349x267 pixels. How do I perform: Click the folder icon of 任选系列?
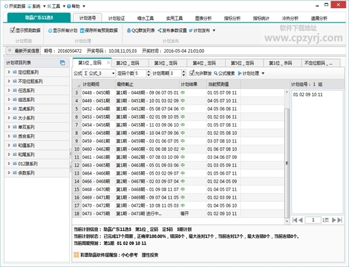(15, 90)
